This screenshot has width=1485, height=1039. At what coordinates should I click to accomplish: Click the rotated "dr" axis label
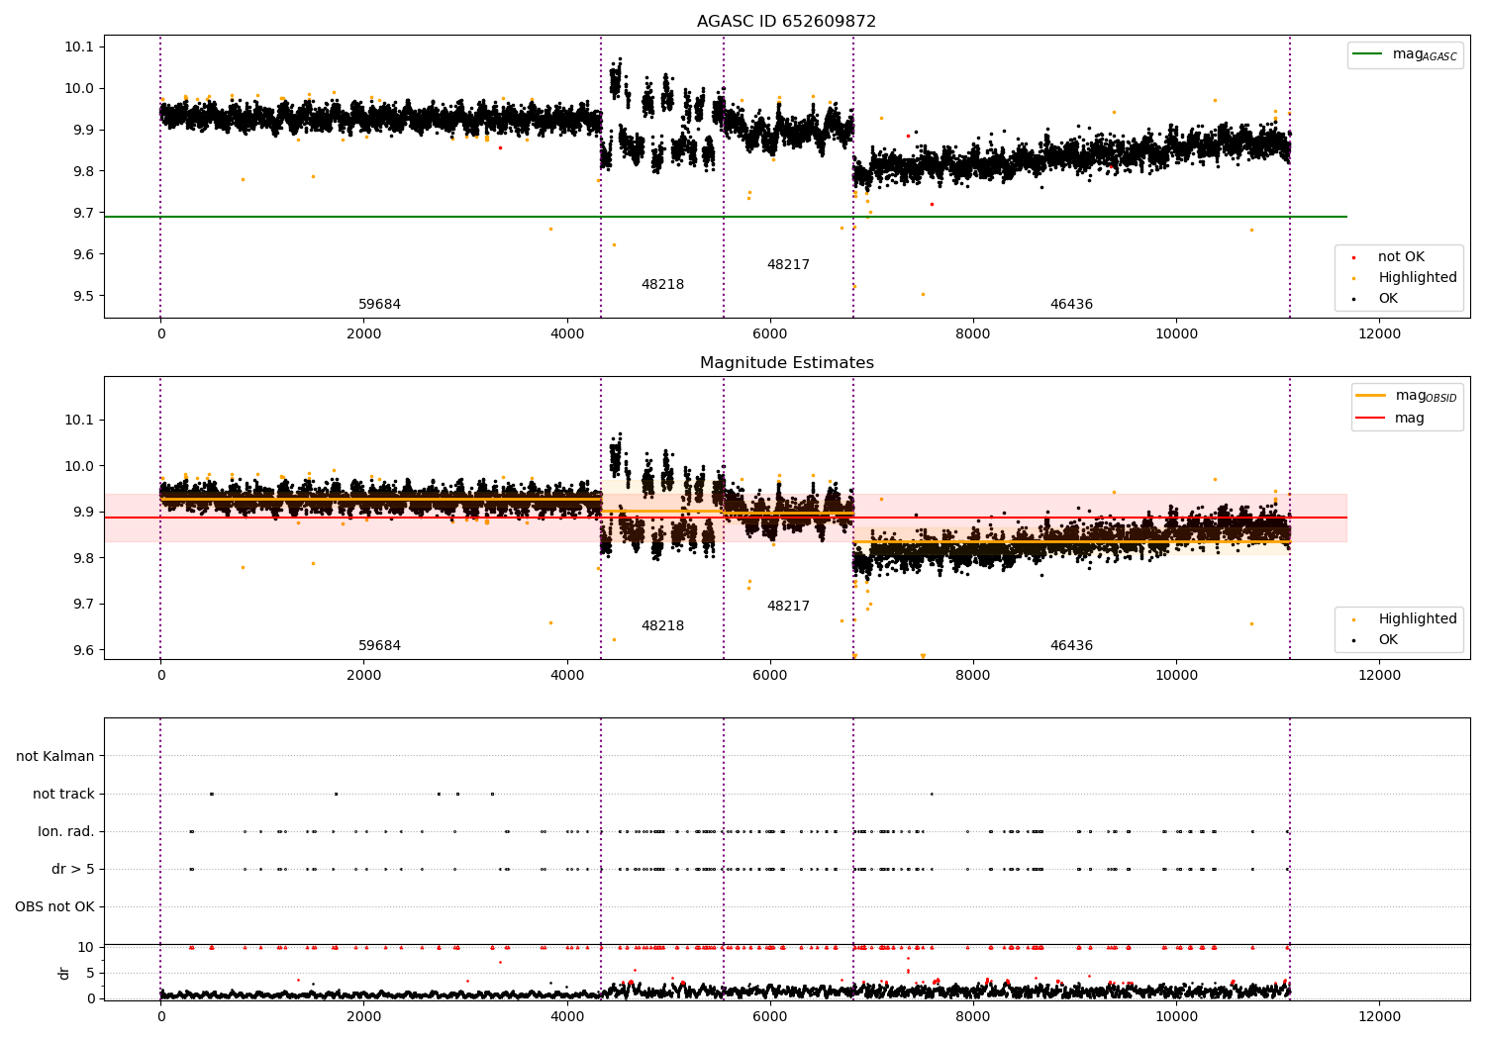[x=64, y=973]
